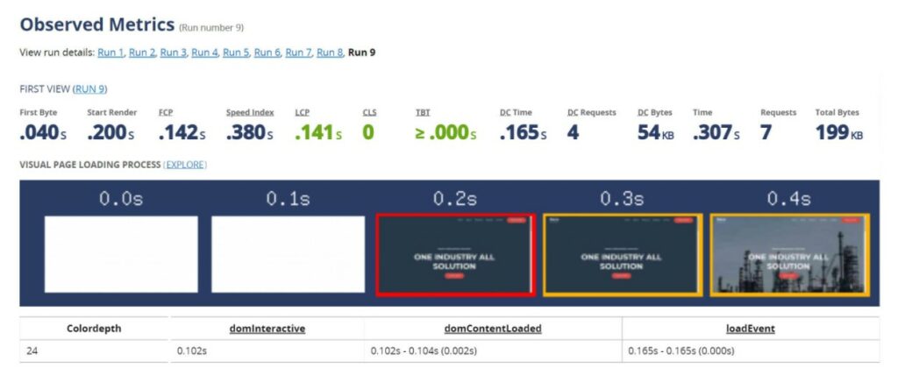The width and height of the screenshot is (898, 375).
Task: Click the Total Bytes label
Action: [837, 113]
